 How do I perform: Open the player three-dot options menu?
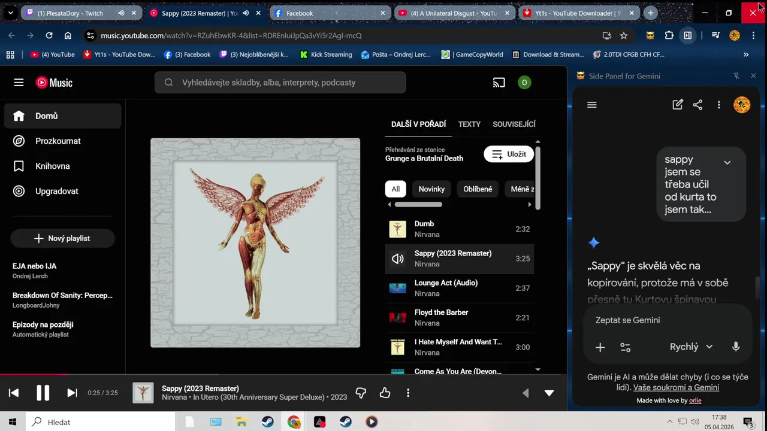pyautogui.click(x=408, y=393)
